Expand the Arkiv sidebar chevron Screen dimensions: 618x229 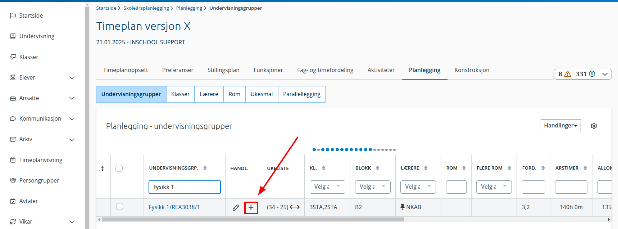point(72,140)
